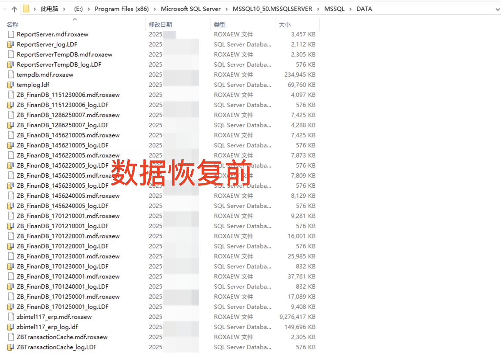
Task: Navigate to Program Files (x86) breadcrumb
Action: point(122,9)
